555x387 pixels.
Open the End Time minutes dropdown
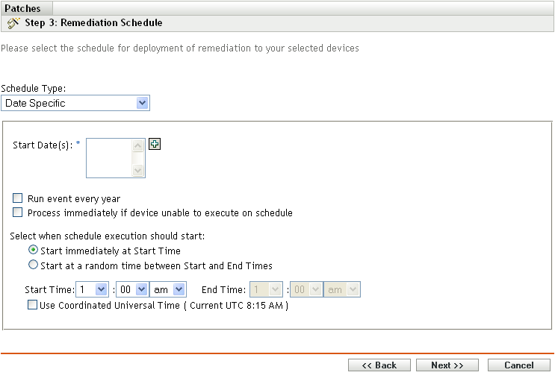point(306,289)
